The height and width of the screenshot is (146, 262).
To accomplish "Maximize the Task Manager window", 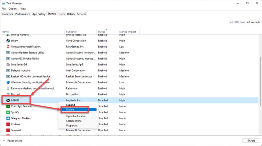I will tap(247, 3).
